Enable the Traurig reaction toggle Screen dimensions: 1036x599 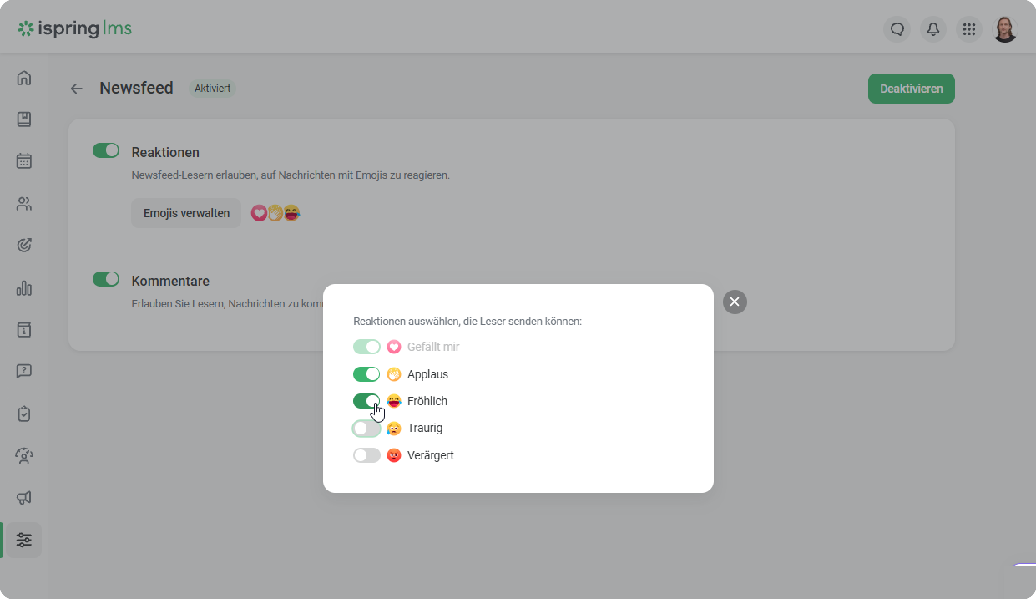366,428
